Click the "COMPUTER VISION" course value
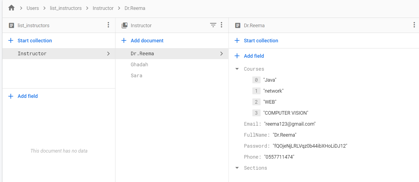This screenshot has height=182, width=419. [x=286, y=113]
